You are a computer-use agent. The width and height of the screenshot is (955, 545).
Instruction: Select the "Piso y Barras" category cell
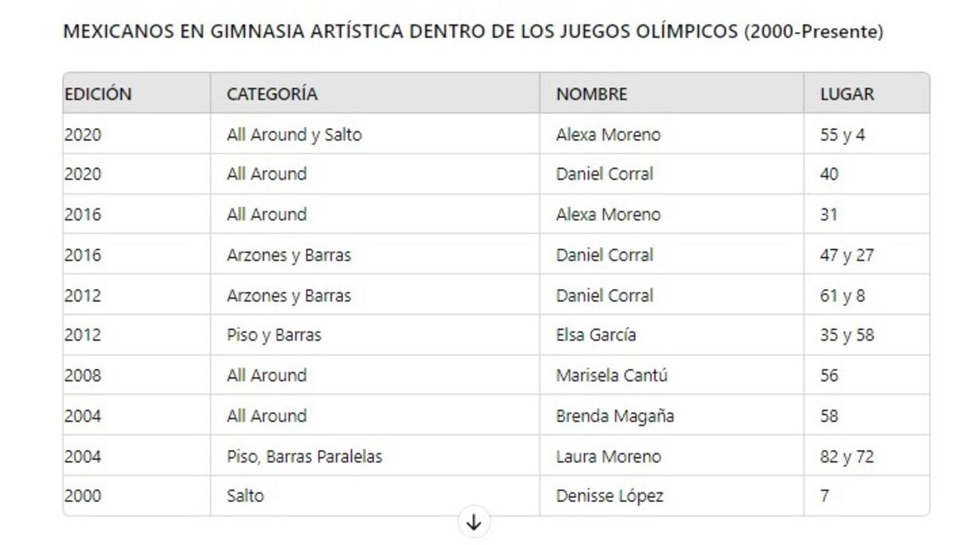pos(275,335)
